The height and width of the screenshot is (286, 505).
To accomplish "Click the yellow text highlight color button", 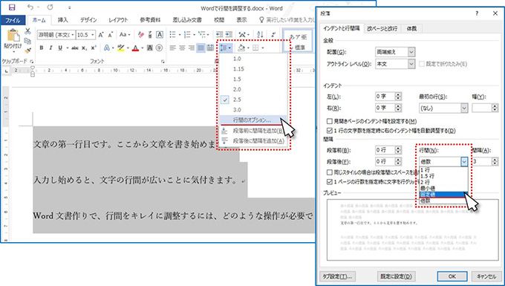I will pyautogui.click(x=121, y=48).
